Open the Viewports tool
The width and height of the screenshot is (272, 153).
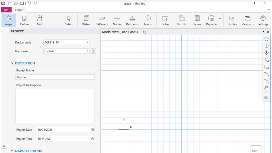click(x=248, y=20)
